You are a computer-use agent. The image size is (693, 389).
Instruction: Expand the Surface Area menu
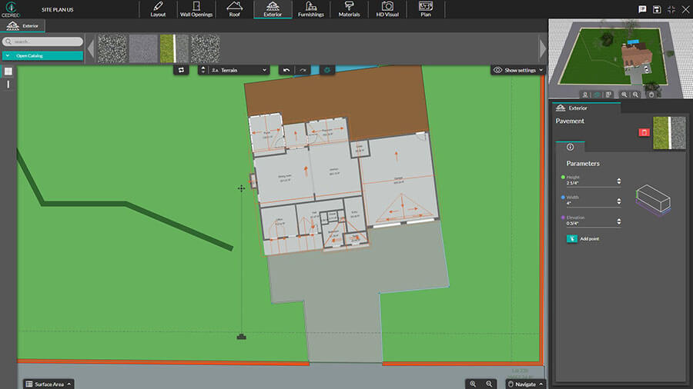pyautogui.click(x=49, y=384)
